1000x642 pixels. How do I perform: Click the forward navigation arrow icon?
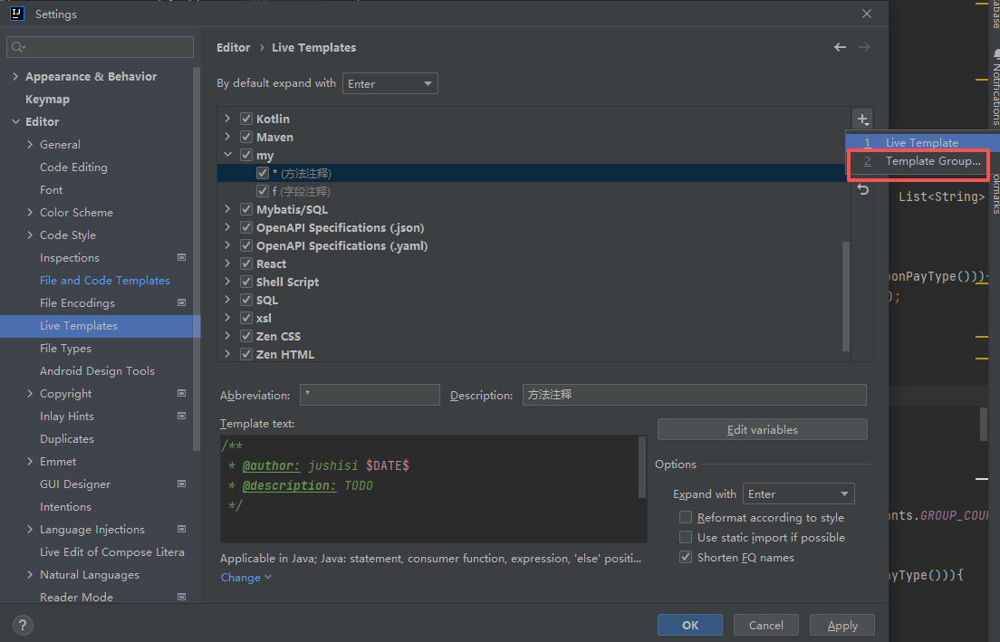pyautogui.click(x=864, y=47)
